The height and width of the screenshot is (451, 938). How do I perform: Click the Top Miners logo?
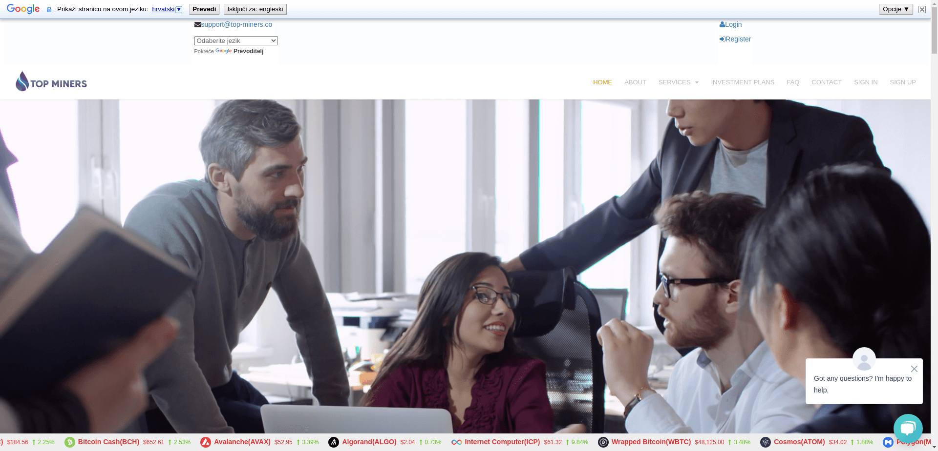51,82
